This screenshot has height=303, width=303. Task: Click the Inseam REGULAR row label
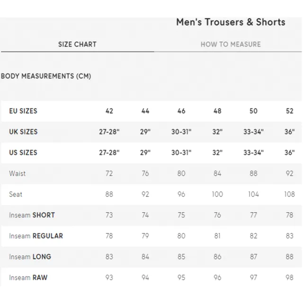pyautogui.click(x=36, y=236)
